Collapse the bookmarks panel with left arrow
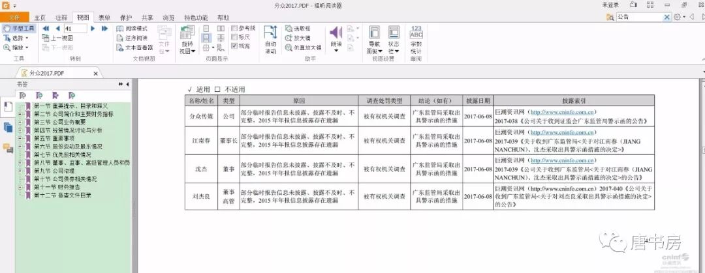Screen dimensions: 705x273 point(128,84)
